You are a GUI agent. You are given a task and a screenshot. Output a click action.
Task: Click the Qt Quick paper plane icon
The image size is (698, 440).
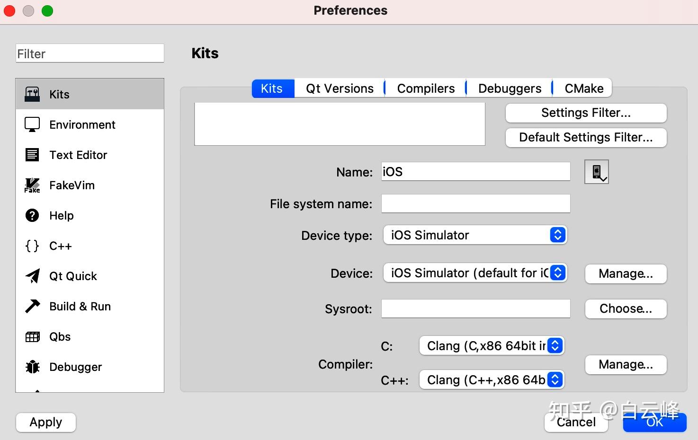click(x=32, y=276)
